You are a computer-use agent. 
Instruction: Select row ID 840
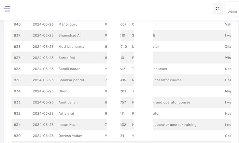coord(17,25)
